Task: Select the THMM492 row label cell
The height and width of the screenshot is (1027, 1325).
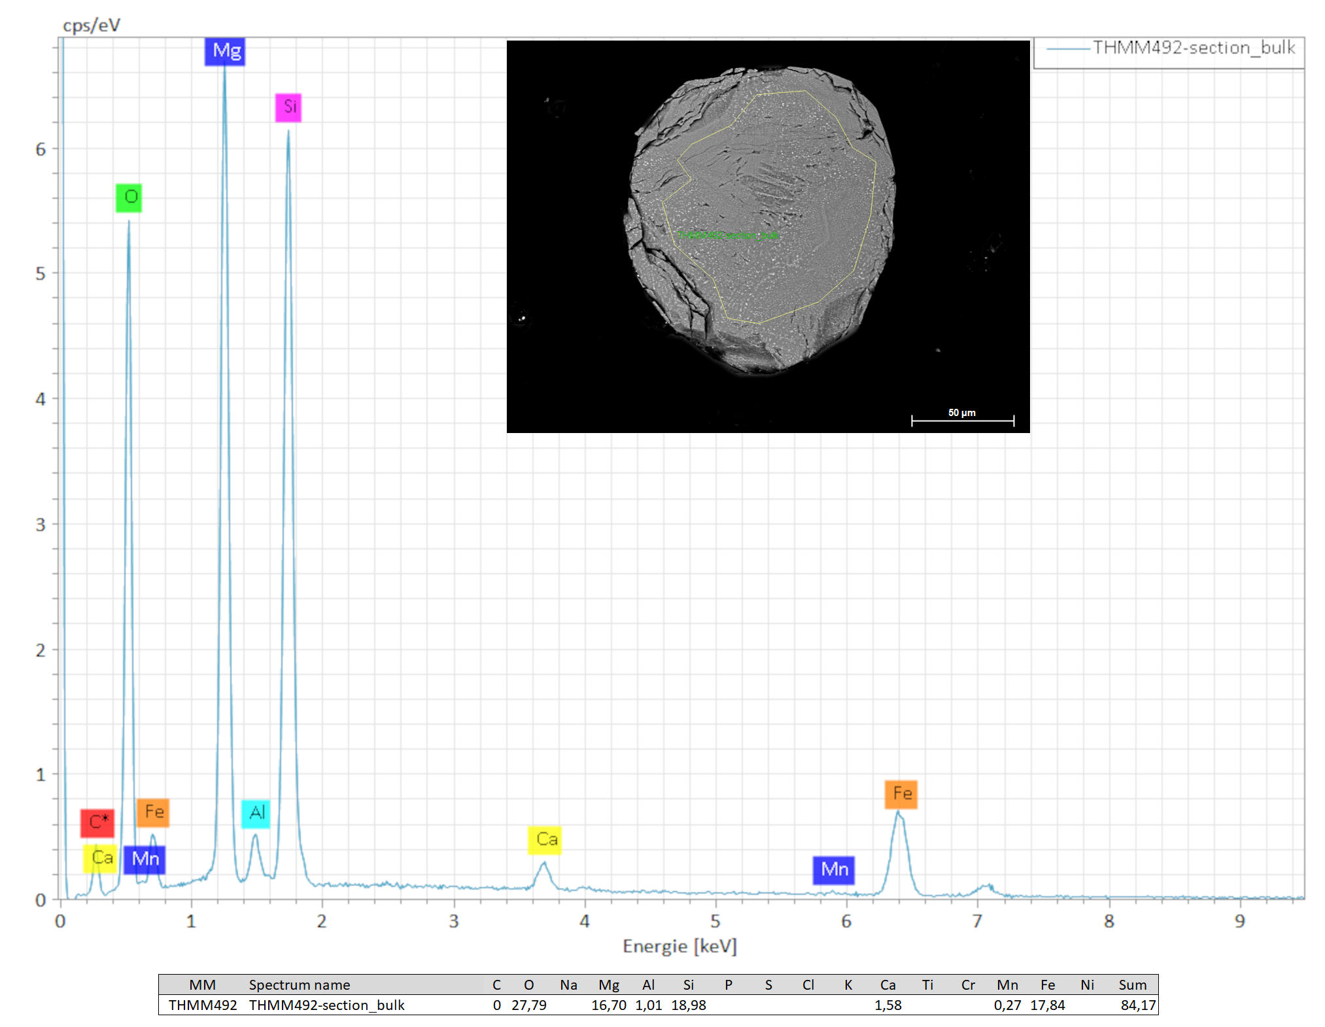Action: [203, 1005]
